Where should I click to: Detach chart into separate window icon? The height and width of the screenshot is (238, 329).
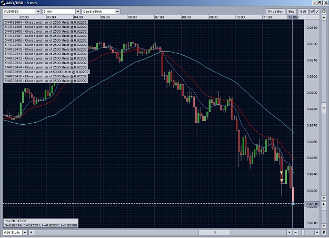point(323,12)
